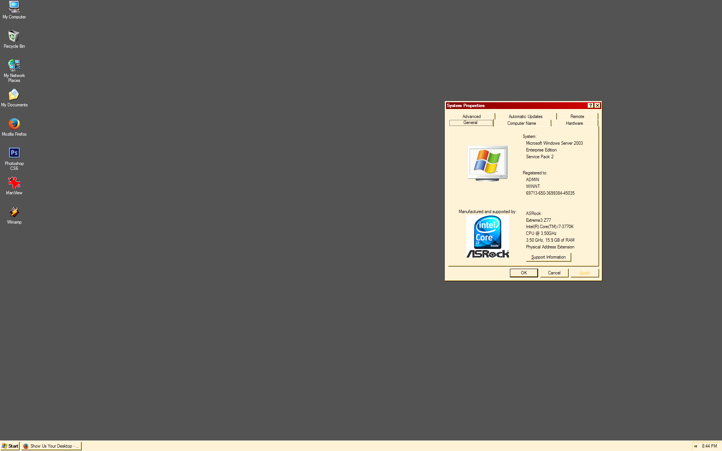
Task: Click the Support Information button
Action: 548,257
